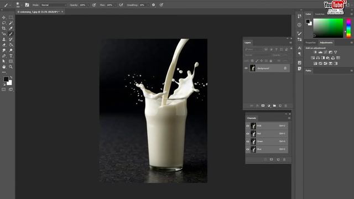Viewport: 354px width, 199px height.
Task: Save selection as channel
Action: [272, 160]
